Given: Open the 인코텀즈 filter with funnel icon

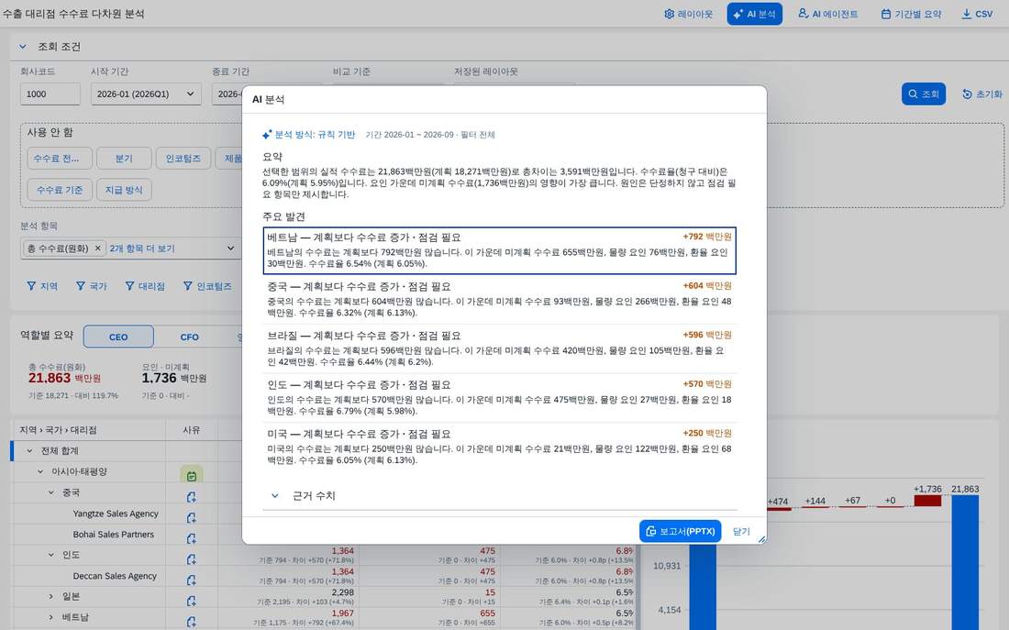Looking at the screenshot, I should point(207,286).
